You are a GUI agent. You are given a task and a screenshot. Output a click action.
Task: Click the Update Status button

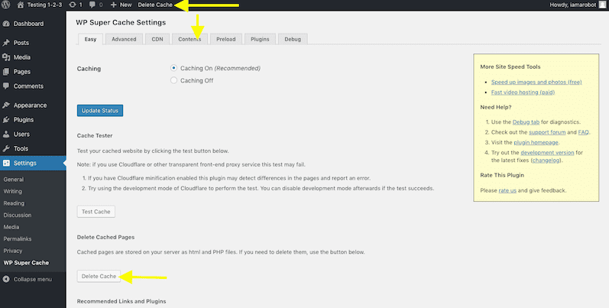click(x=100, y=111)
